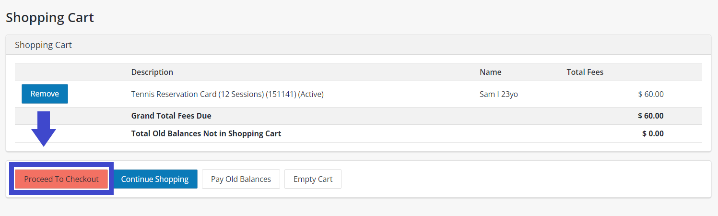Click the $60.00 fee in the item row
Screen dimensions: 718x216
point(651,95)
